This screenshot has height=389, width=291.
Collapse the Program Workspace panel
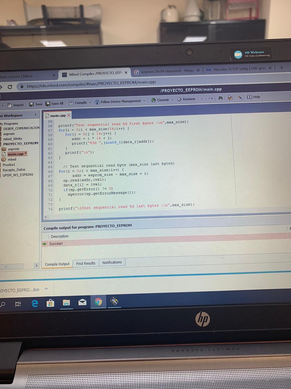click(35, 115)
